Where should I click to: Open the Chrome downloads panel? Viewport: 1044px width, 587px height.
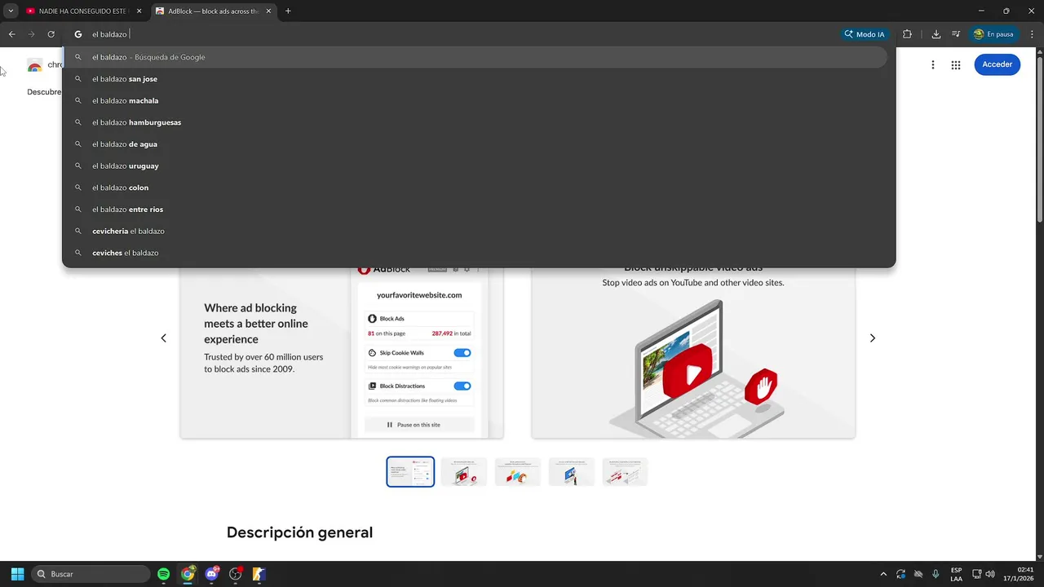(x=936, y=34)
